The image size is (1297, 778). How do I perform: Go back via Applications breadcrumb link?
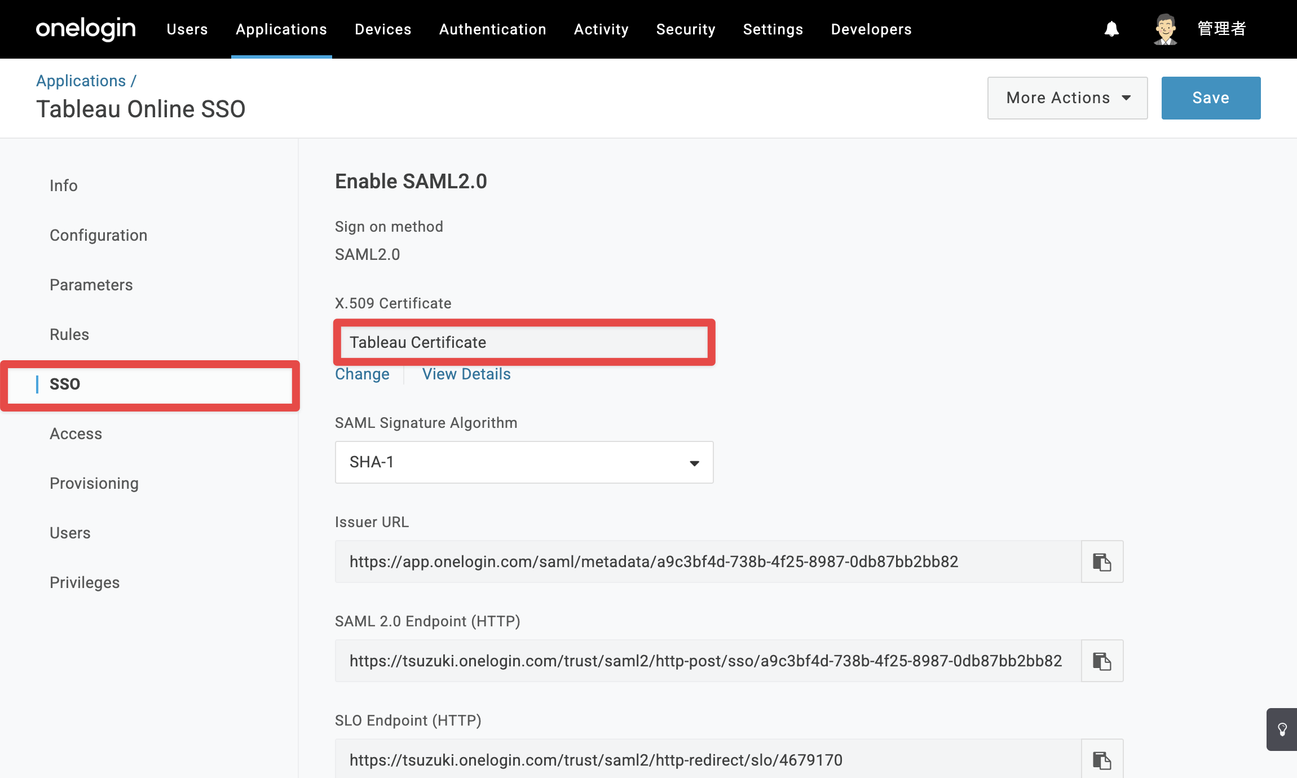click(81, 81)
